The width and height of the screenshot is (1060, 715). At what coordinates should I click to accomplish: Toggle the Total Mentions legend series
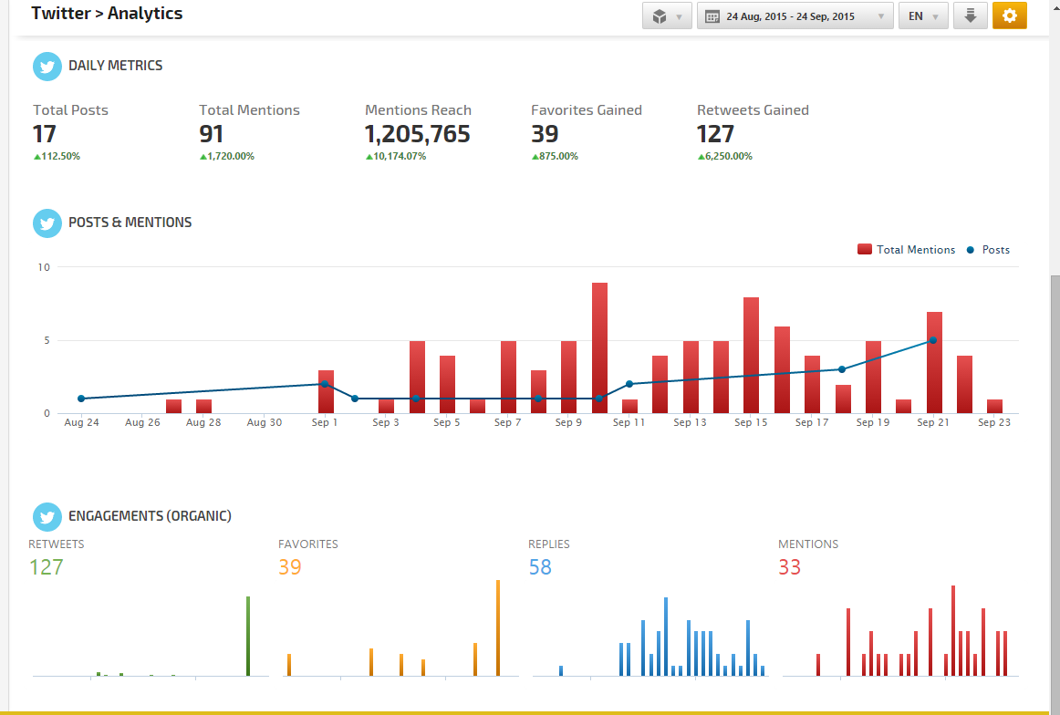[x=906, y=250]
